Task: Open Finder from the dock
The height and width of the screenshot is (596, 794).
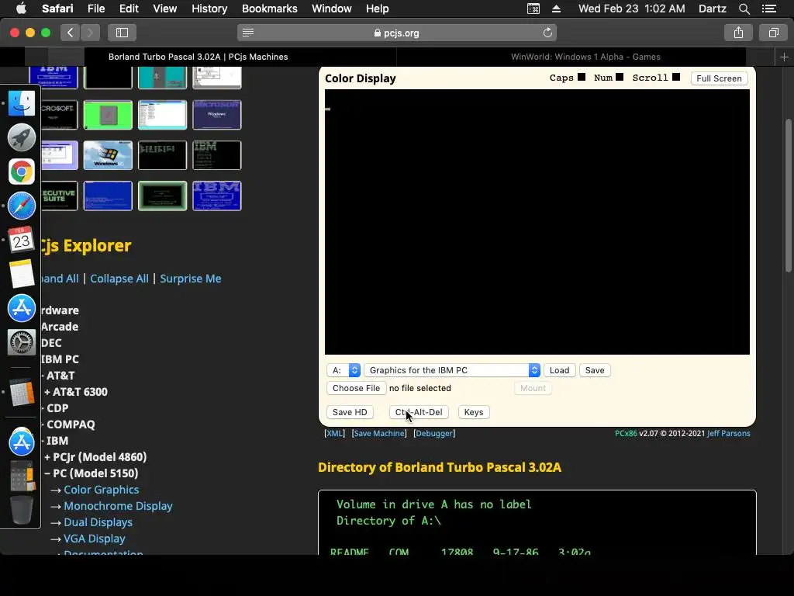Action: (21, 103)
